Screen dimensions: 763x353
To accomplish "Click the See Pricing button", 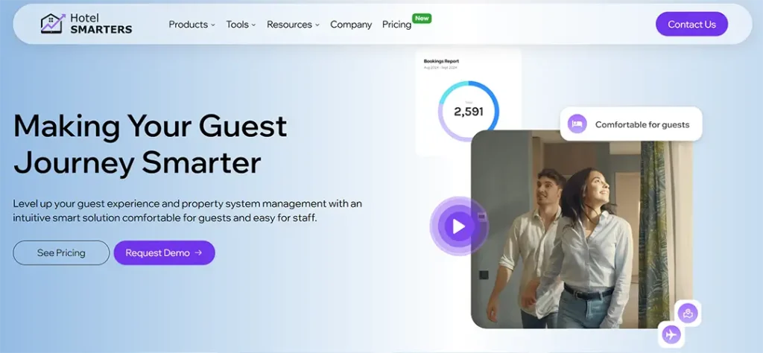I will click(x=61, y=253).
